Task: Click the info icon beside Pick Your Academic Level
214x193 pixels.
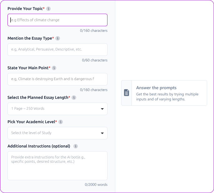Action: pyautogui.click(x=61, y=122)
